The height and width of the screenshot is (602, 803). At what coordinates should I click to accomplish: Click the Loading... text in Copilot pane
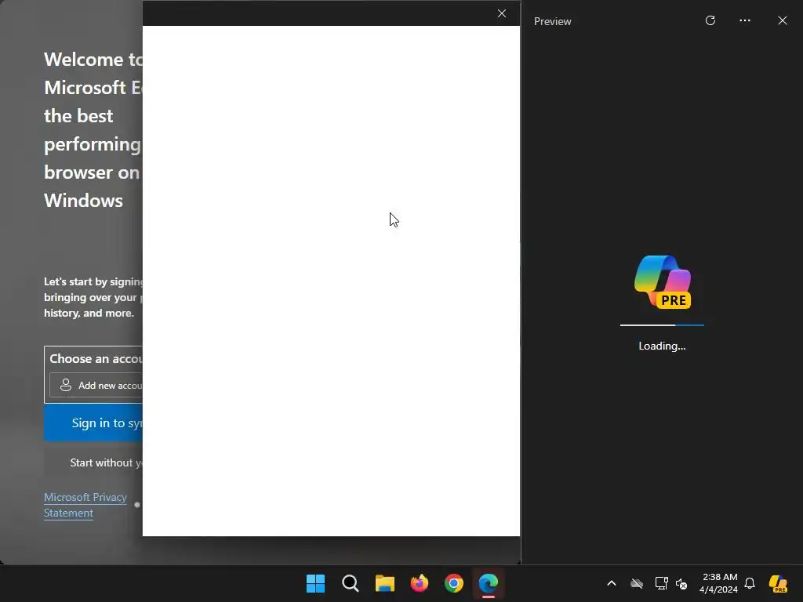click(x=662, y=346)
